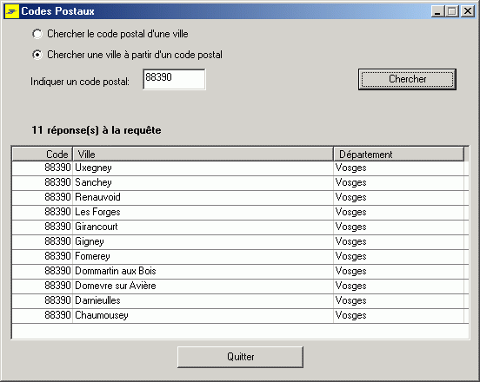Click the Chercher button
Image resolution: width=480 pixels, height=382 pixels.
point(407,79)
